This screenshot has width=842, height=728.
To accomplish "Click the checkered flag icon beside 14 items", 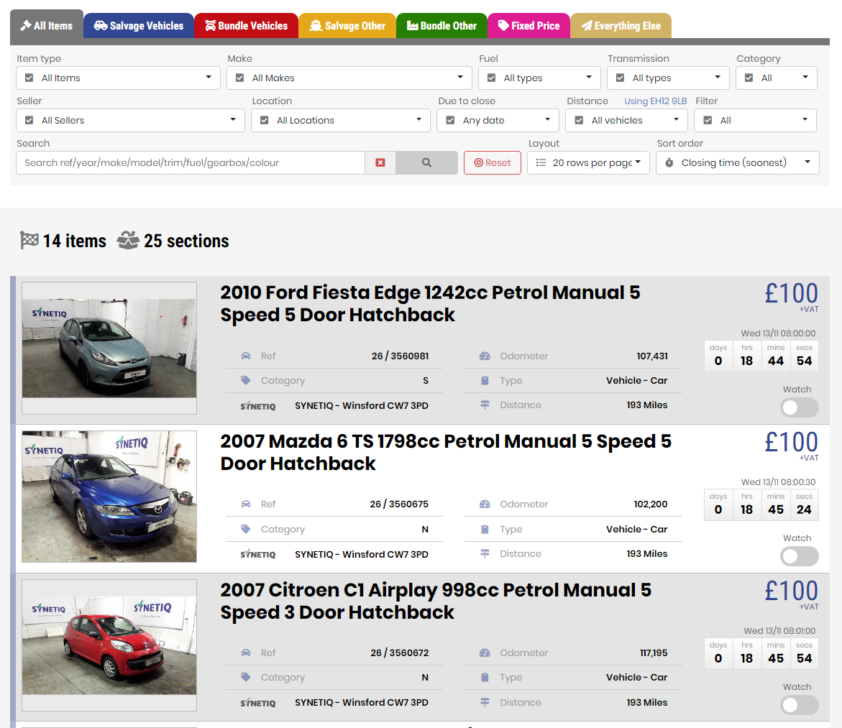I will pyautogui.click(x=29, y=240).
